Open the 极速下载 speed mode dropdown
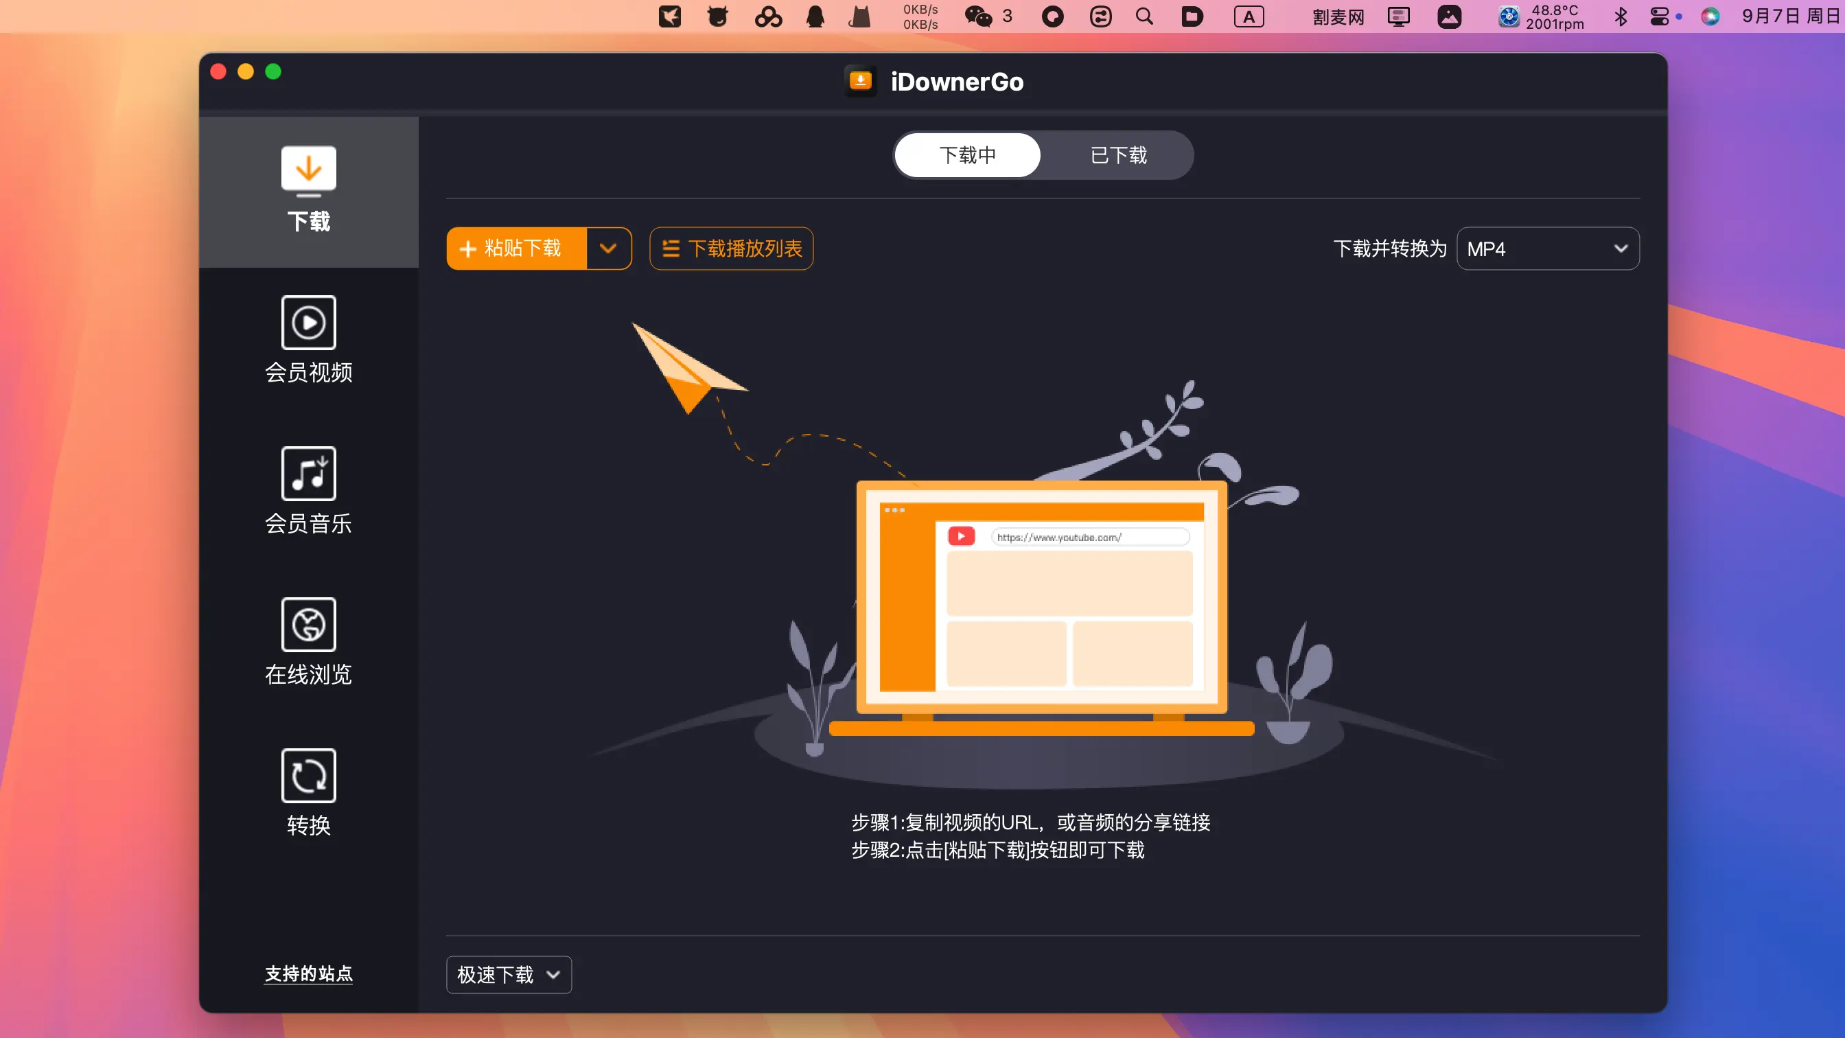 click(509, 974)
